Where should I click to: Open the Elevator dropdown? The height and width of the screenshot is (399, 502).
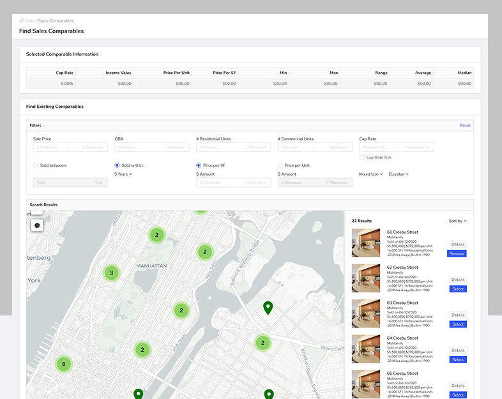click(399, 174)
